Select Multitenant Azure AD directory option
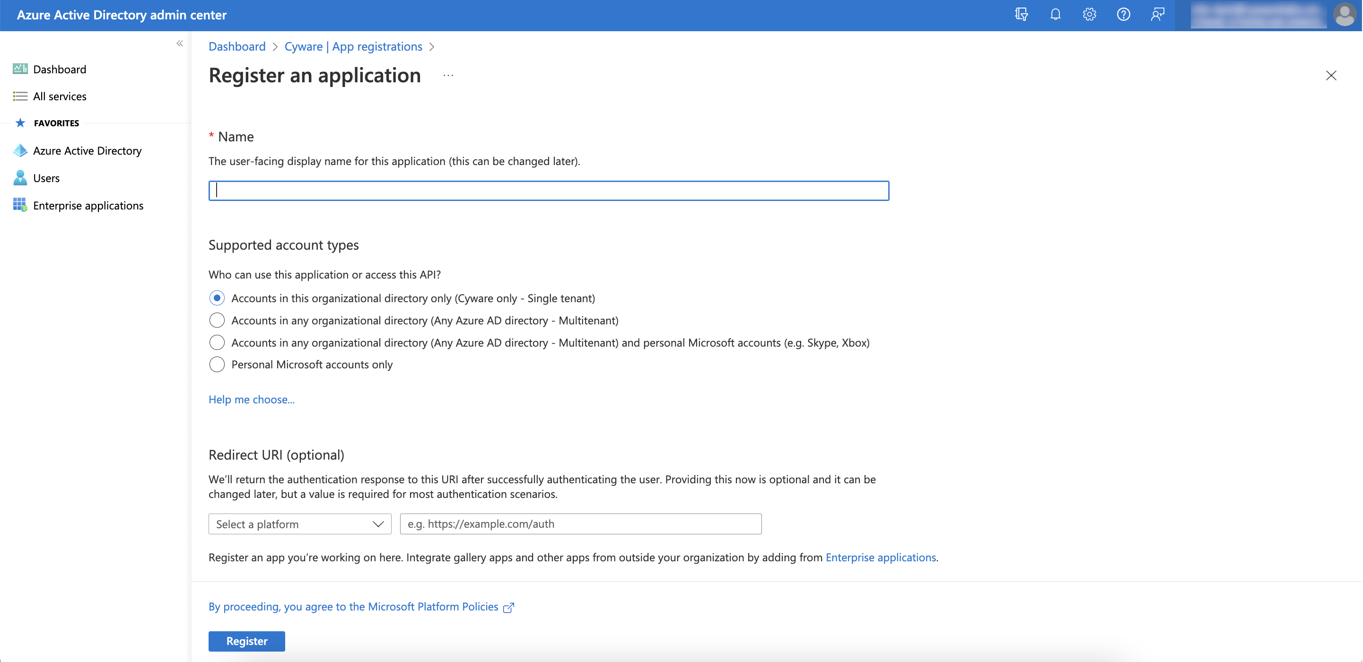The width and height of the screenshot is (1363, 662). [x=217, y=320]
